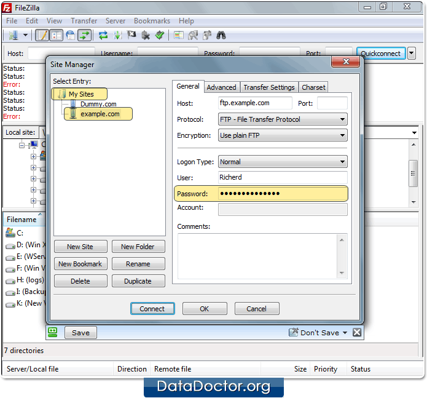Click OK in Site Manager
Viewport: 427px width, 398px height.
(205, 309)
